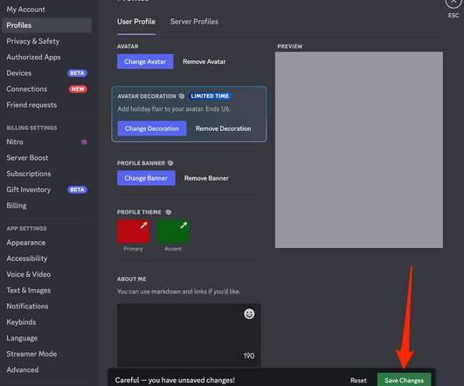
Task: Open the emoji picker in About Me
Action: [x=249, y=314]
